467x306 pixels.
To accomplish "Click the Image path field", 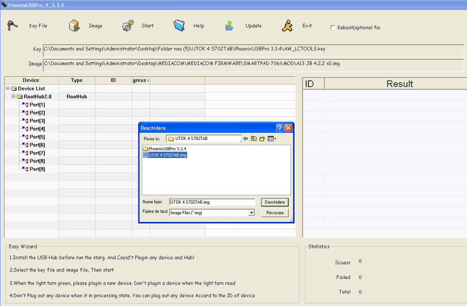I will pyautogui.click(x=253, y=65).
